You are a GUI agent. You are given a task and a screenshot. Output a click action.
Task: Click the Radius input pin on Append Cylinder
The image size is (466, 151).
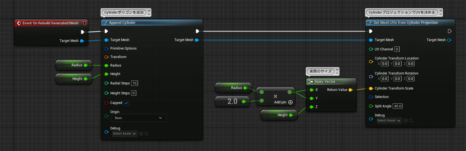point(107,66)
